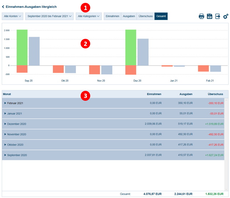The image size is (230, 198).
Task: Switch to the Überschuss view
Action: tap(145, 16)
